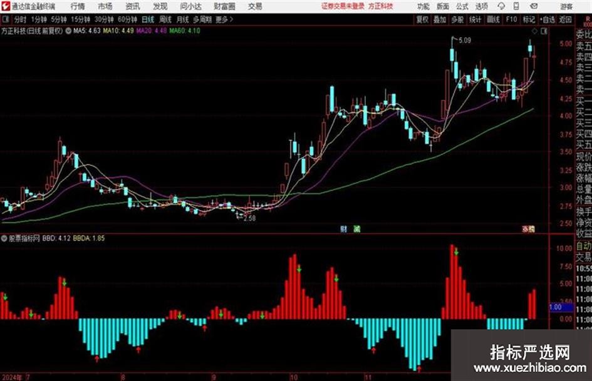The image size is (592, 381).
Task: Open the 选项 menu
Action: point(482,6)
